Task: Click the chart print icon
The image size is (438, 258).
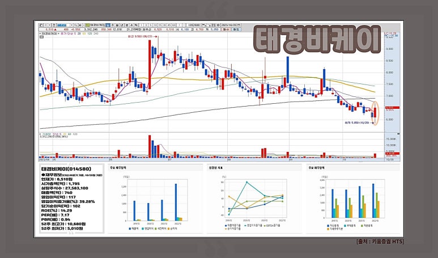Action: point(214,25)
